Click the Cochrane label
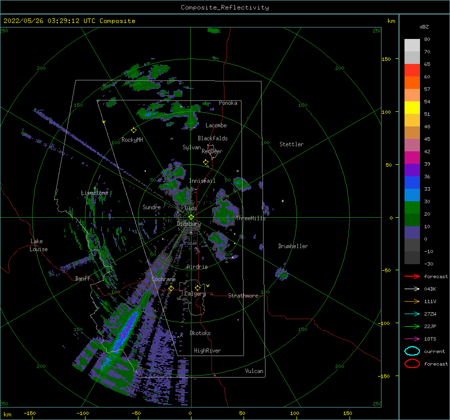Viewport: 450px width, 420px height. (163, 279)
